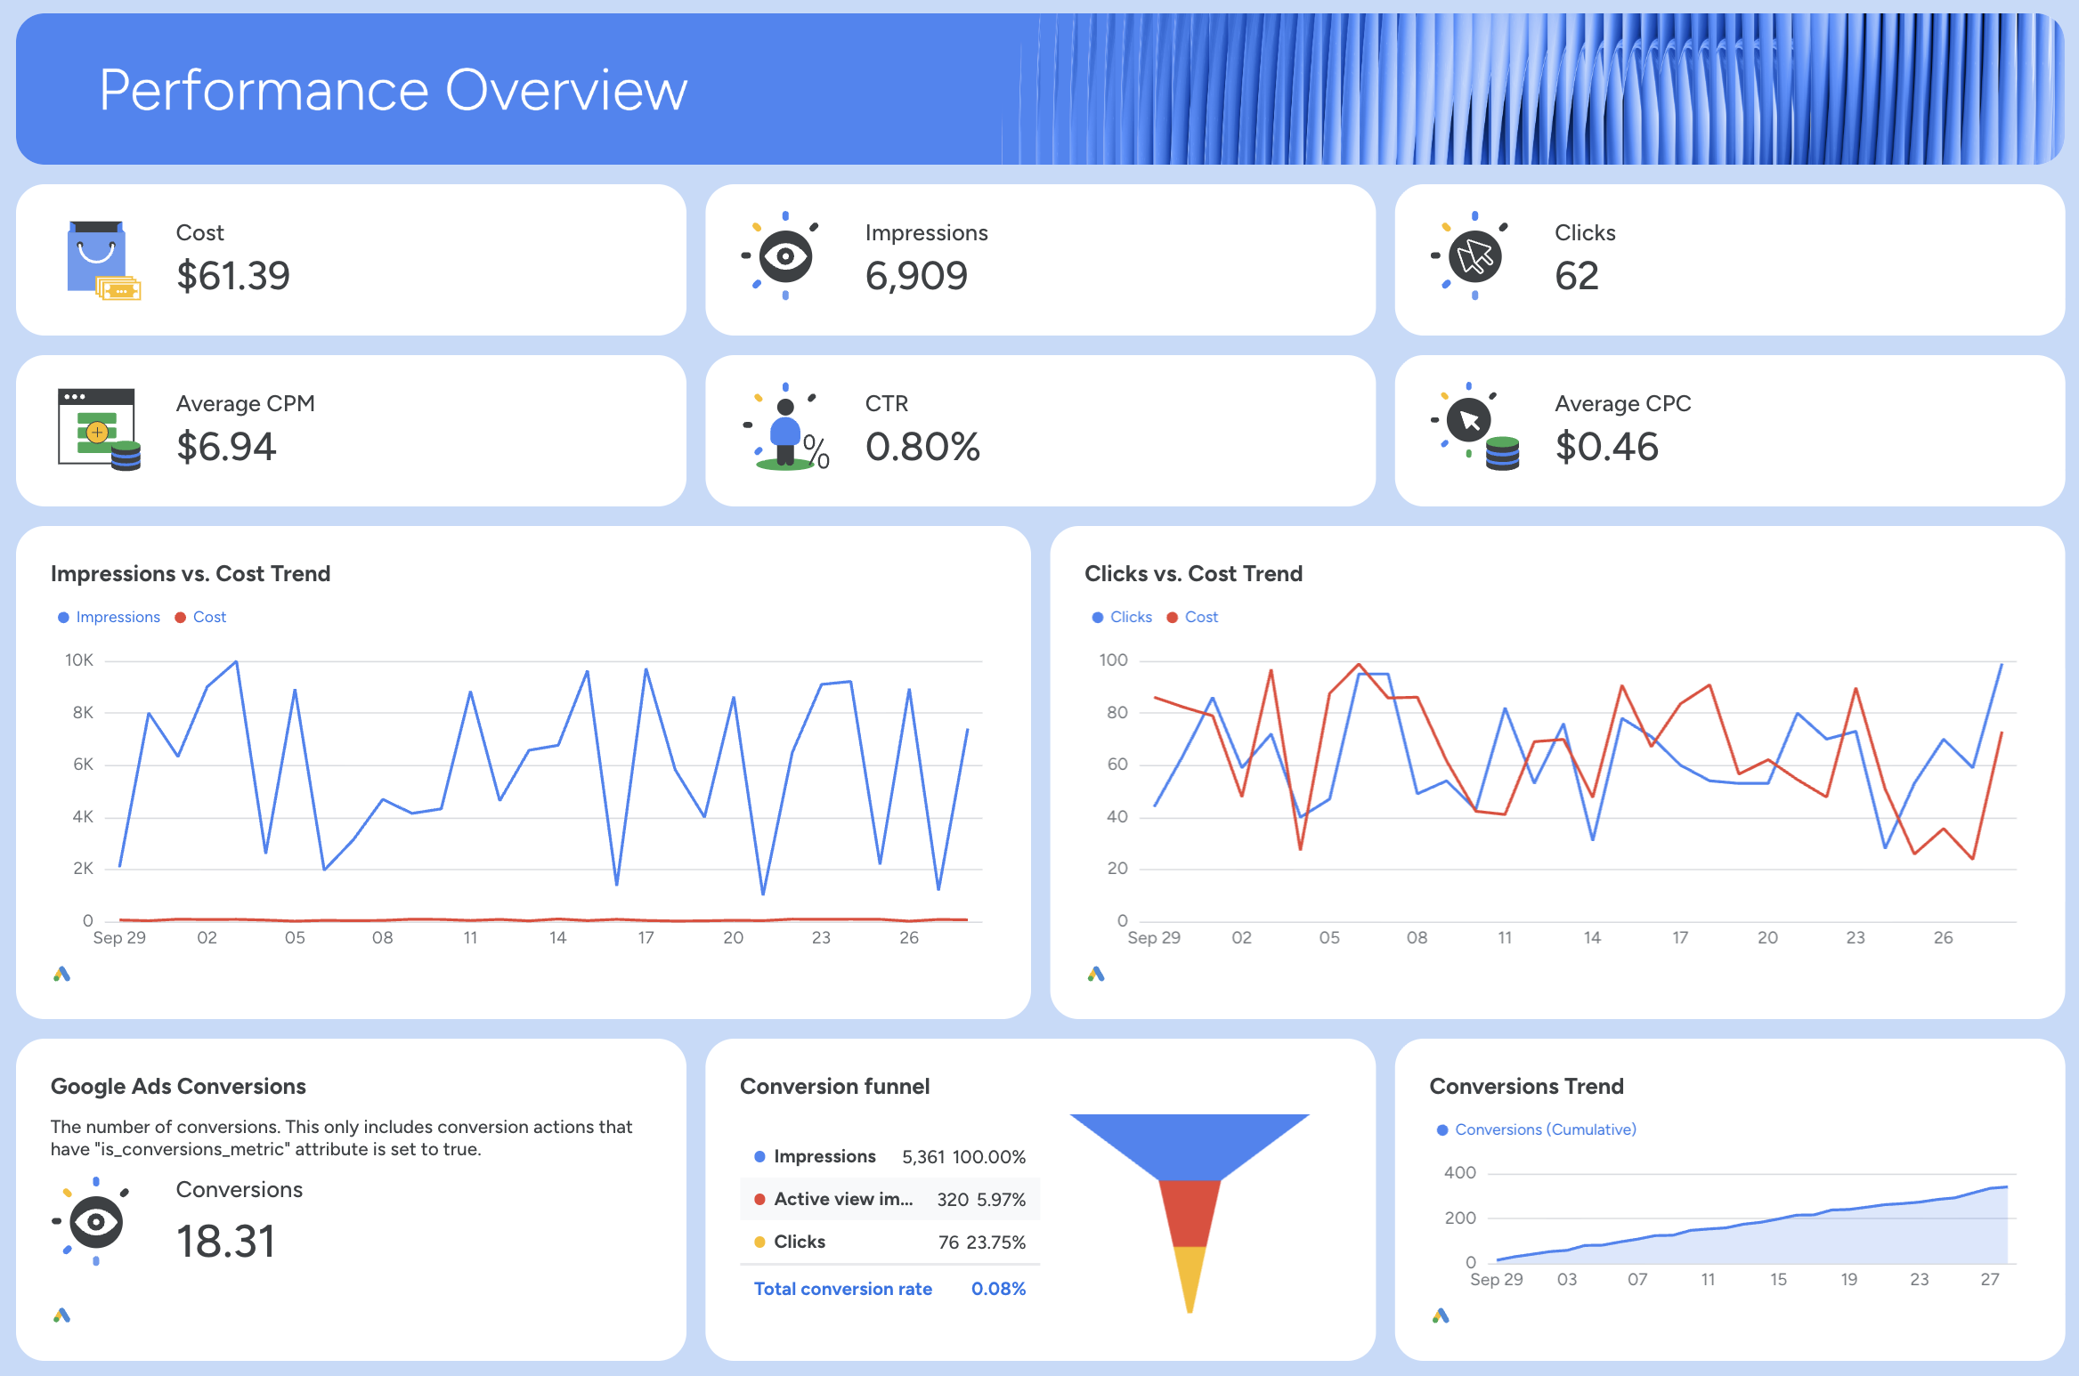Click the Conversions eye icon near 18.31
Viewport: 2079px width, 1376px height.
93,1221
